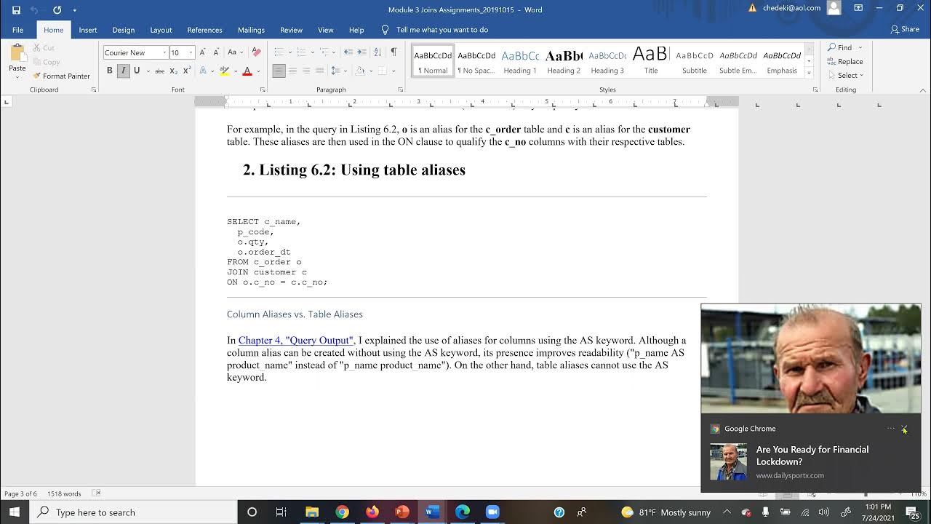Image resolution: width=931 pixels, height=524 pixels.
Task: Increase paragraph indent
Action: click(x=361, y=52)
